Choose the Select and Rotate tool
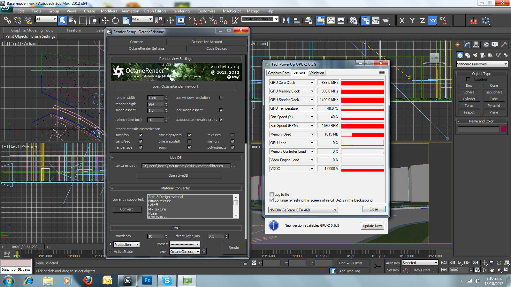The image size is (511, 287). pos(116,20)
